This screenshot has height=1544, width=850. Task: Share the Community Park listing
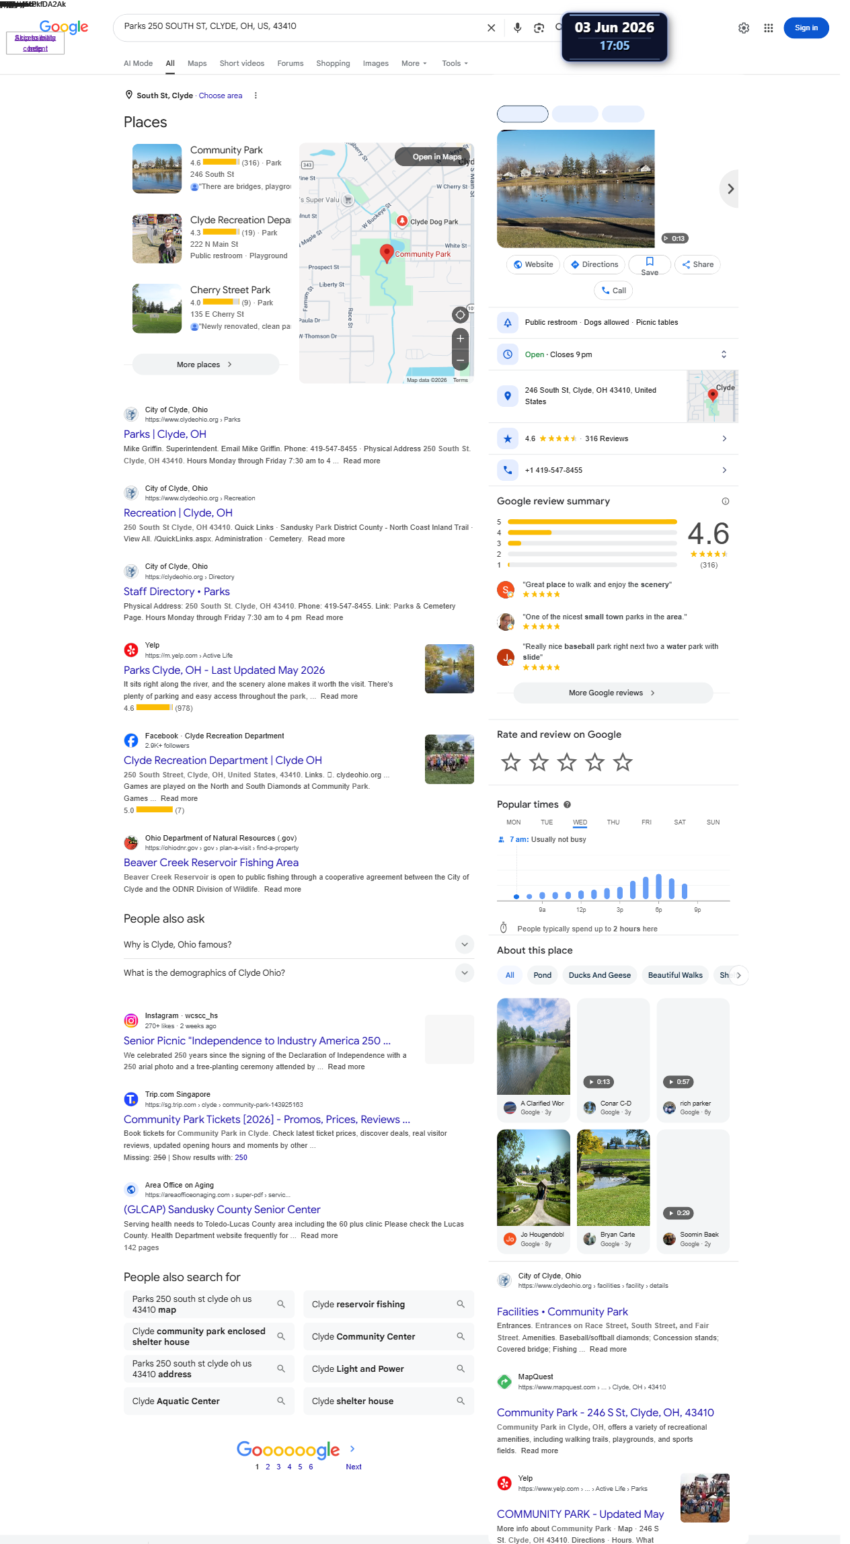pos(697,264)
